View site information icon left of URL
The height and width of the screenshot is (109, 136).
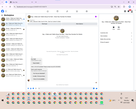tap(15, 7)
